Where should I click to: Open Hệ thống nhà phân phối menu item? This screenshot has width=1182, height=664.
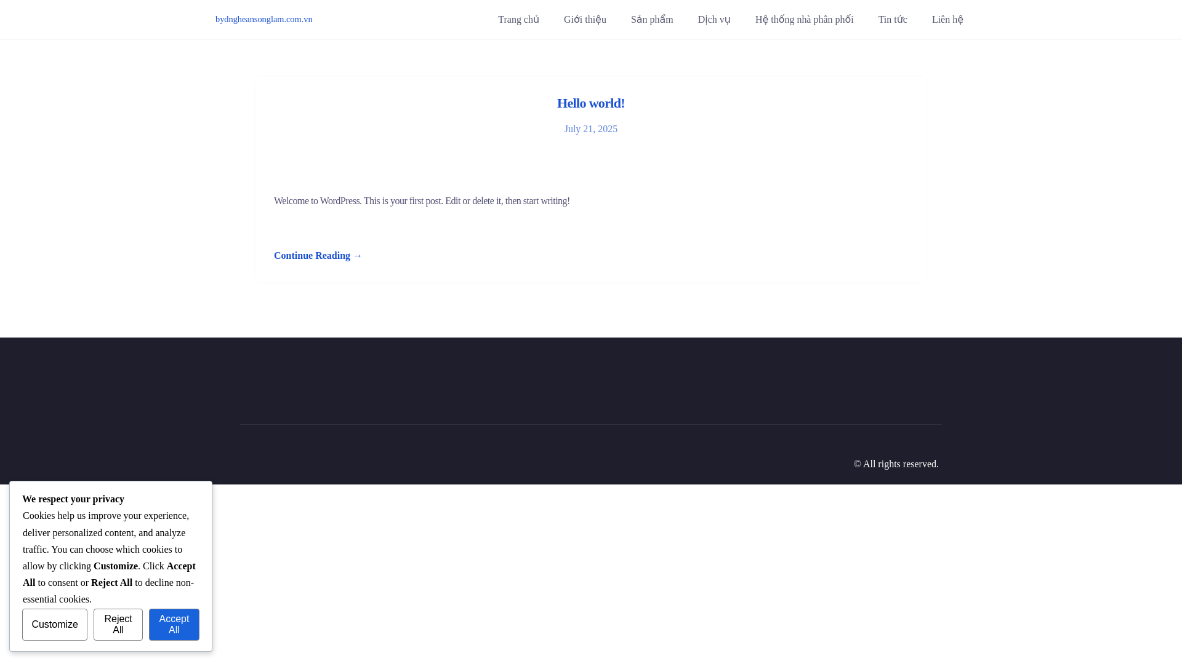[x=804, y=20]
